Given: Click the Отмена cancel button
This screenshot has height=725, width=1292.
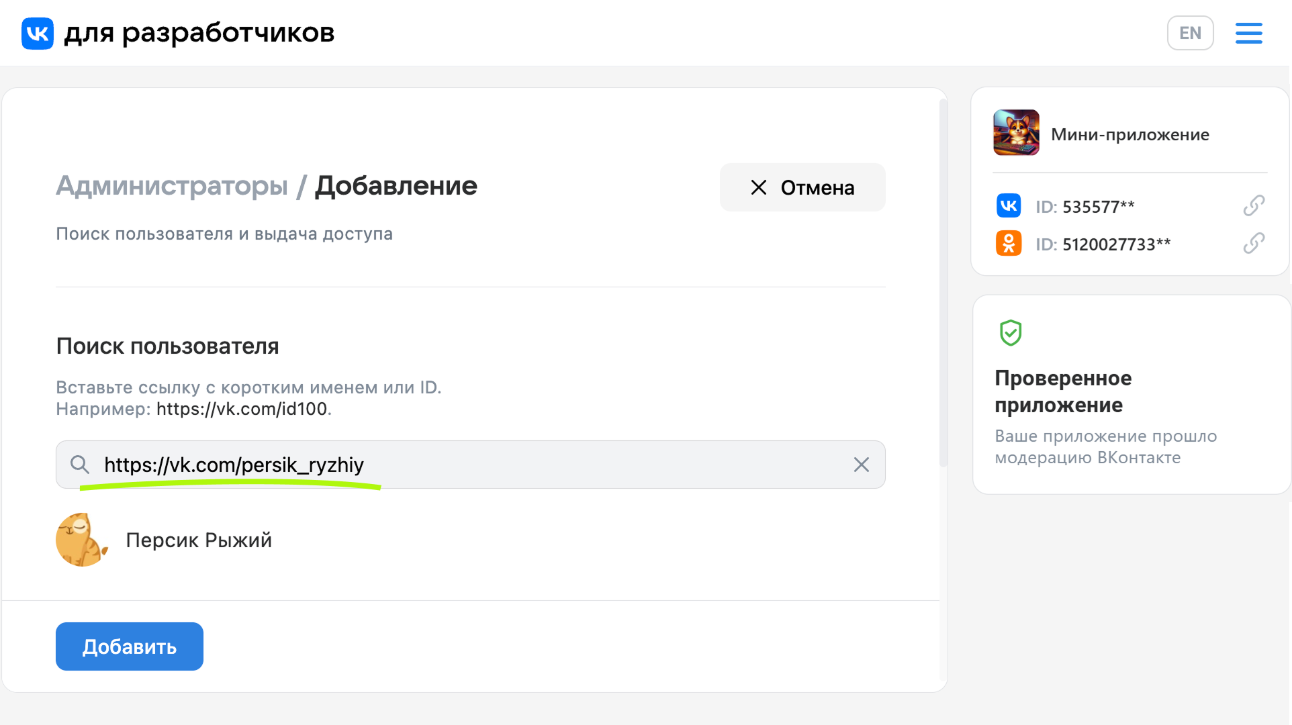Looking at the screenshot, I should coord(802,187).
